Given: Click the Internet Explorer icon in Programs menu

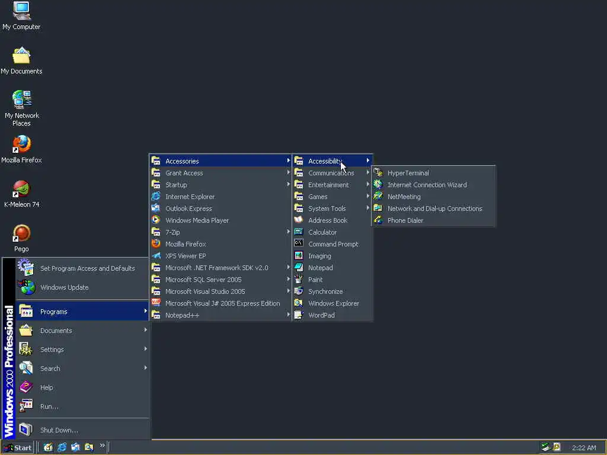Looking at the screenshot, I should click(x=156, y=196).
